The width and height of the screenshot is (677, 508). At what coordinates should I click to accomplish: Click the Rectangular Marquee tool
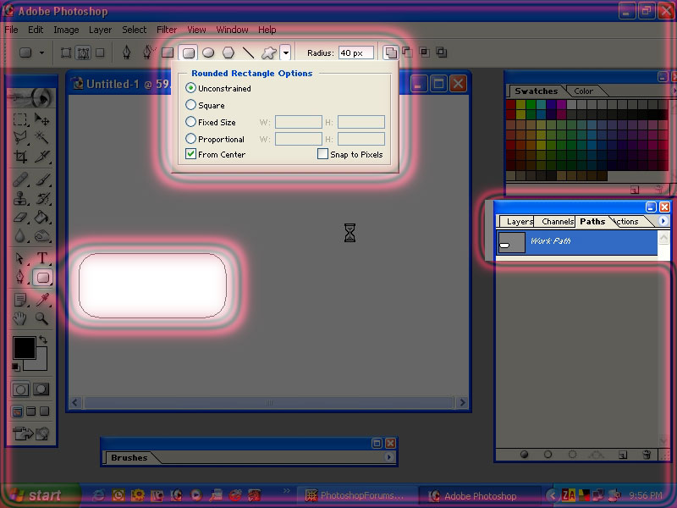click(x=21, y=120)
